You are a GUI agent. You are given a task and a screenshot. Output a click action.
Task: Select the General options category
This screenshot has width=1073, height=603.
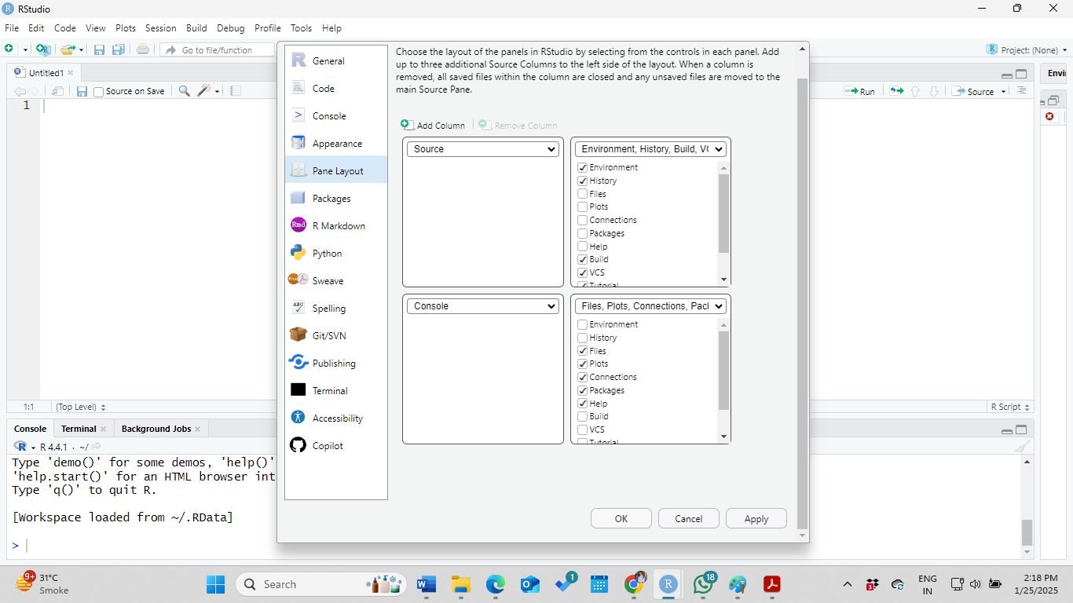pos(336,61)
